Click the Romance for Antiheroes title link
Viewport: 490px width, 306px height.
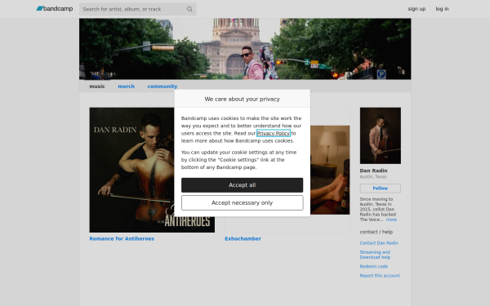click(x=122, y=238)
